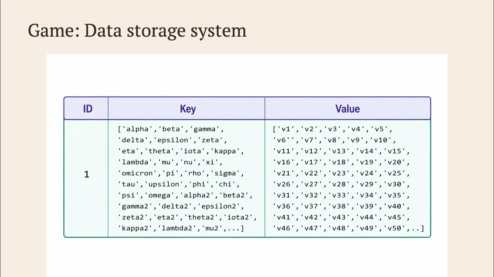
Task: Click the 'omega' key entry
Action: click(x=160, y=195)
